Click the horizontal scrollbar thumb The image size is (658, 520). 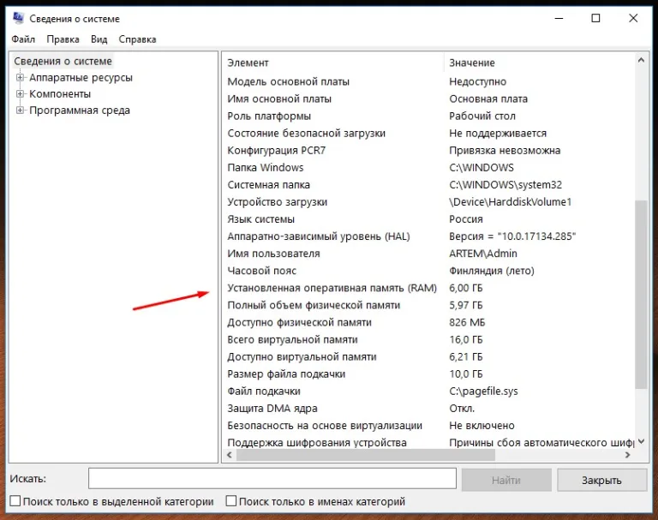pyautogui.click(x=366, y=455)
